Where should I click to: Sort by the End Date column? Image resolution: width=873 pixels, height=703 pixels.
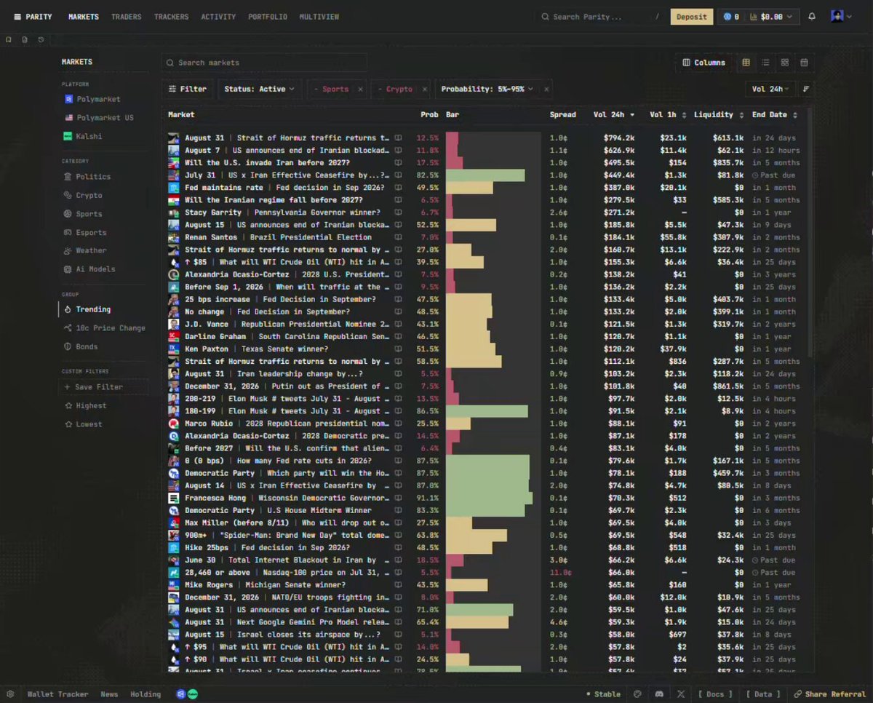coord(774,115)
